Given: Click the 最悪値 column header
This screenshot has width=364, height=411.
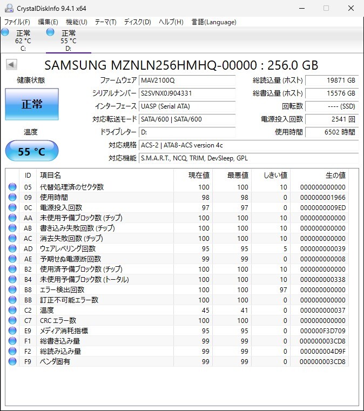Looking at the screenshot, I should pos(232,176).
